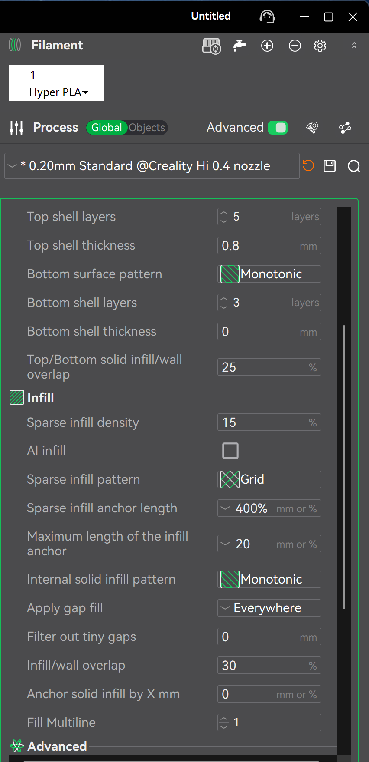Click the Fill Multiline label

pyautogui.click(x=61, y=722)
